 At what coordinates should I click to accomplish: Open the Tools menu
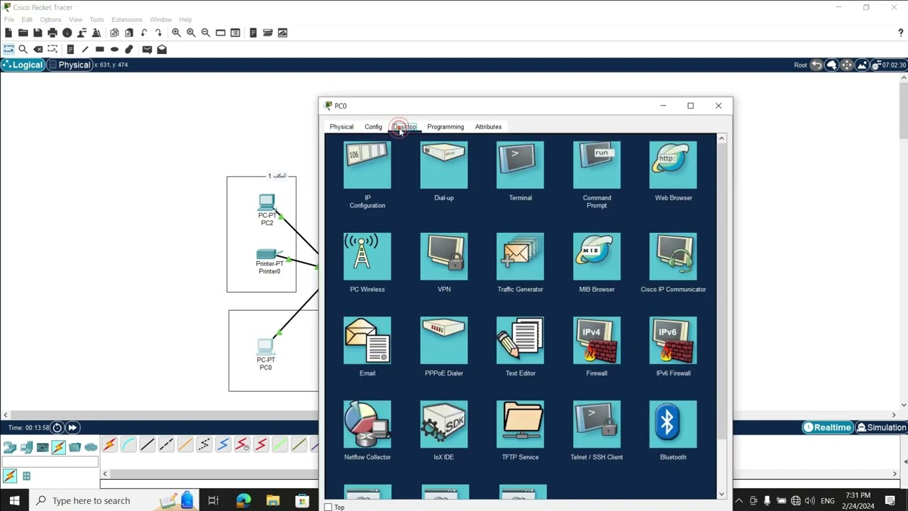coord(96,19)
